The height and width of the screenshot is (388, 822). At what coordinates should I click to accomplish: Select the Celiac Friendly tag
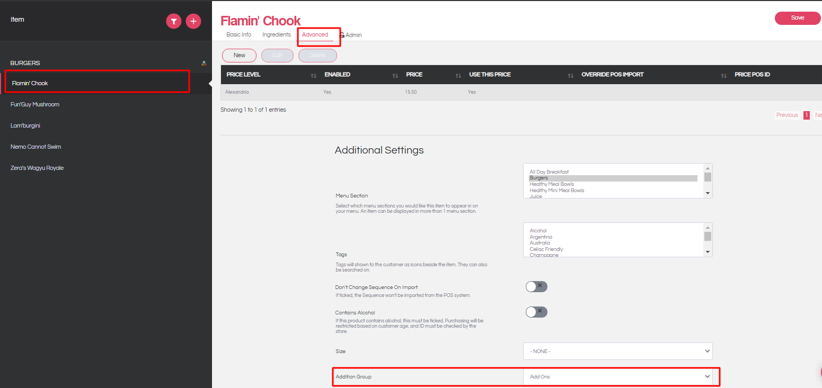[x=613, y=249]
